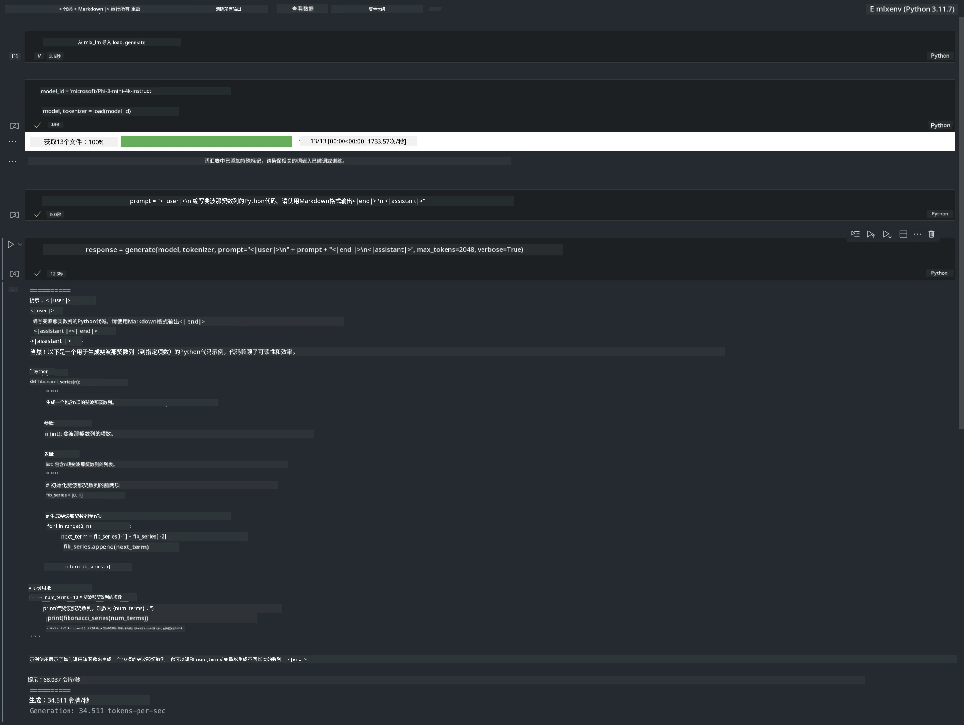
Task: Click the 'print(fibonacci_series(num_terms))' output line
Action: [98, 618]
